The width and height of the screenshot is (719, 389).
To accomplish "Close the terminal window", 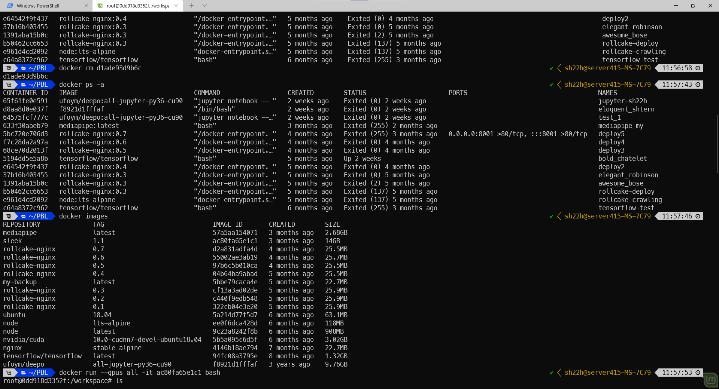I will point(710,6).
